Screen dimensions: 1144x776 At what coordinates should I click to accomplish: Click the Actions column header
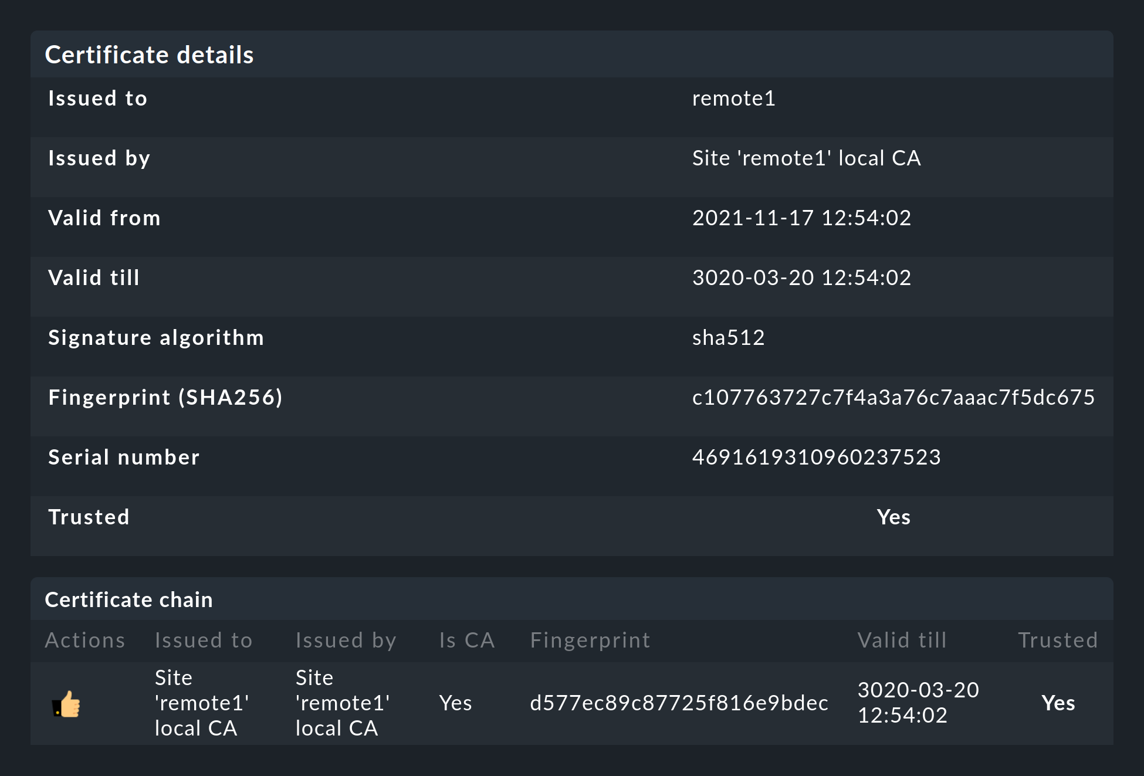point(84,640)
